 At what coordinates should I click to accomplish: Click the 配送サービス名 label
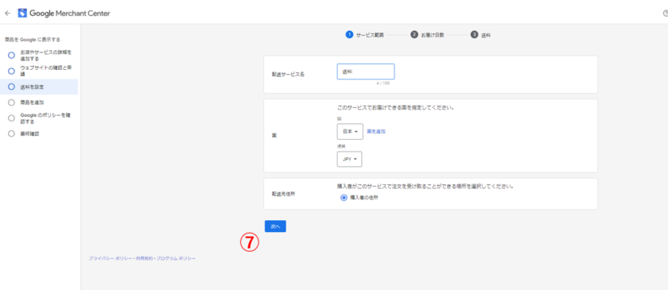click(x=288, y=74)
